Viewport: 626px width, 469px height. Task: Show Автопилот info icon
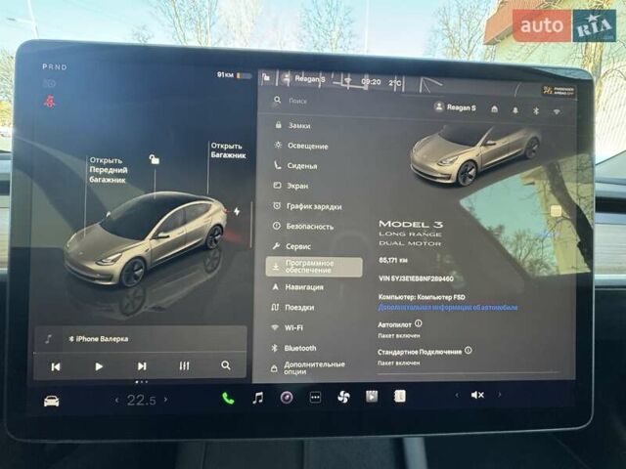coord(418,323)
